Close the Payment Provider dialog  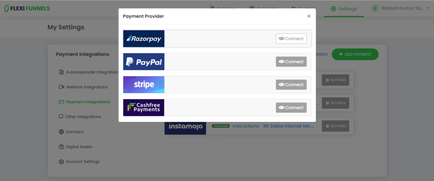point(309,16)
